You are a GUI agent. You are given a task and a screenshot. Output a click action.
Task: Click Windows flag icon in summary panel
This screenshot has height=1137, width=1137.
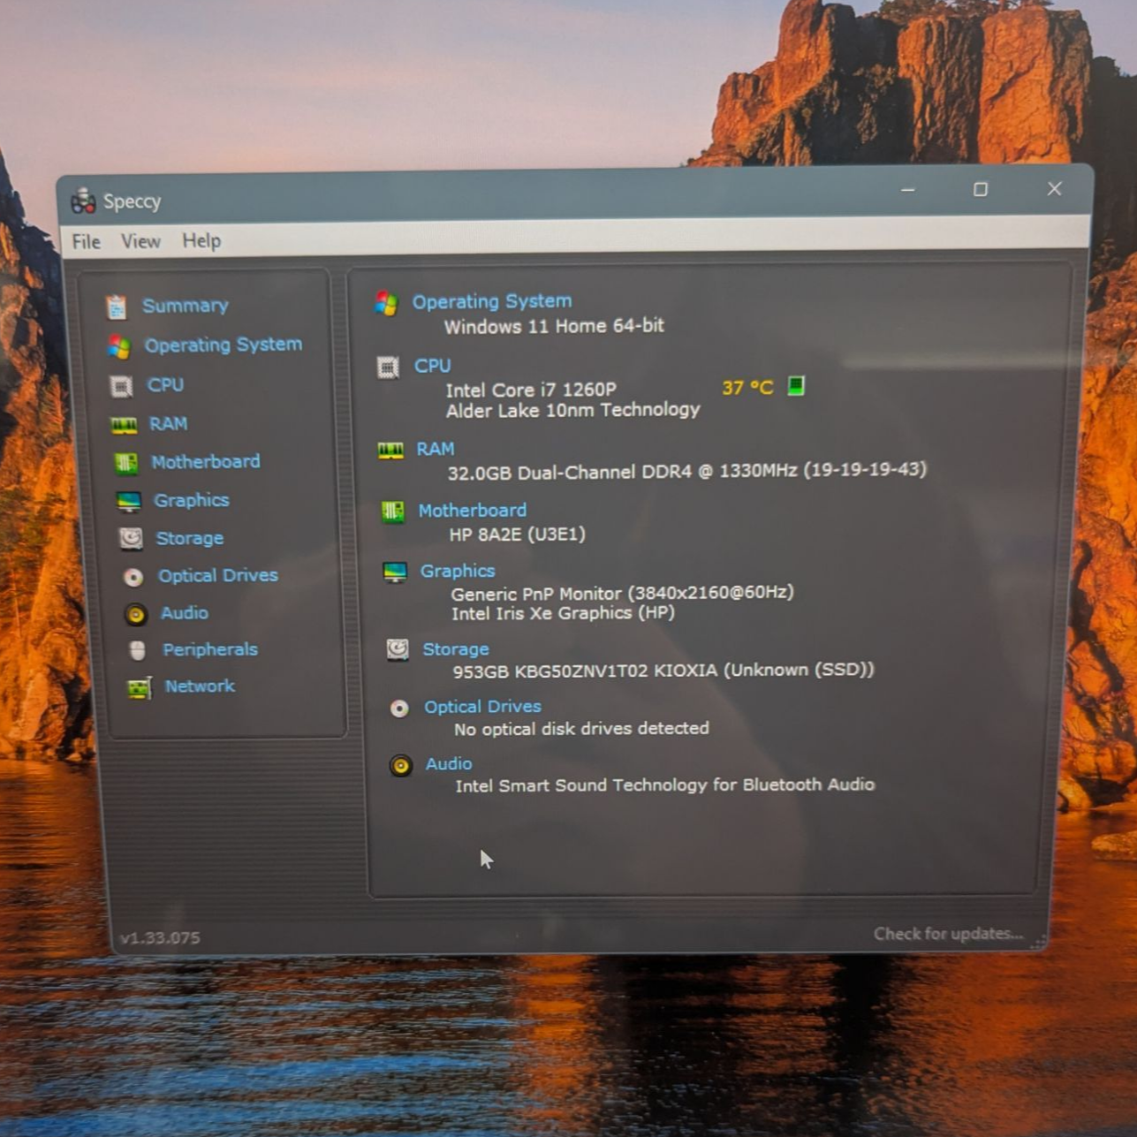[386, 303]
